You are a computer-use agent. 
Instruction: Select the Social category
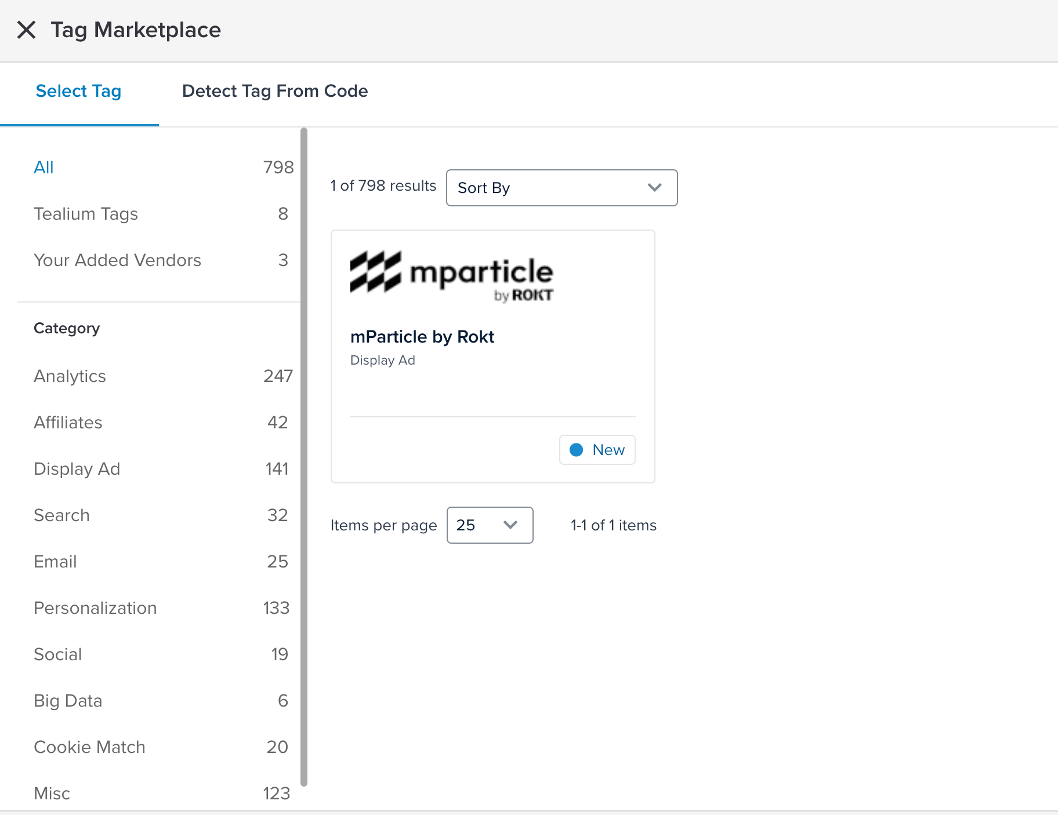[x=57, y=654]
